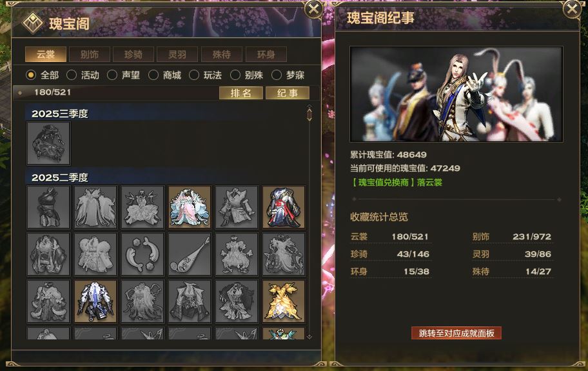Screen dimensions: 588x371
Task: Select the pink-blue outfit icon in 2025二季度
Action: click(x=190, y=208)
